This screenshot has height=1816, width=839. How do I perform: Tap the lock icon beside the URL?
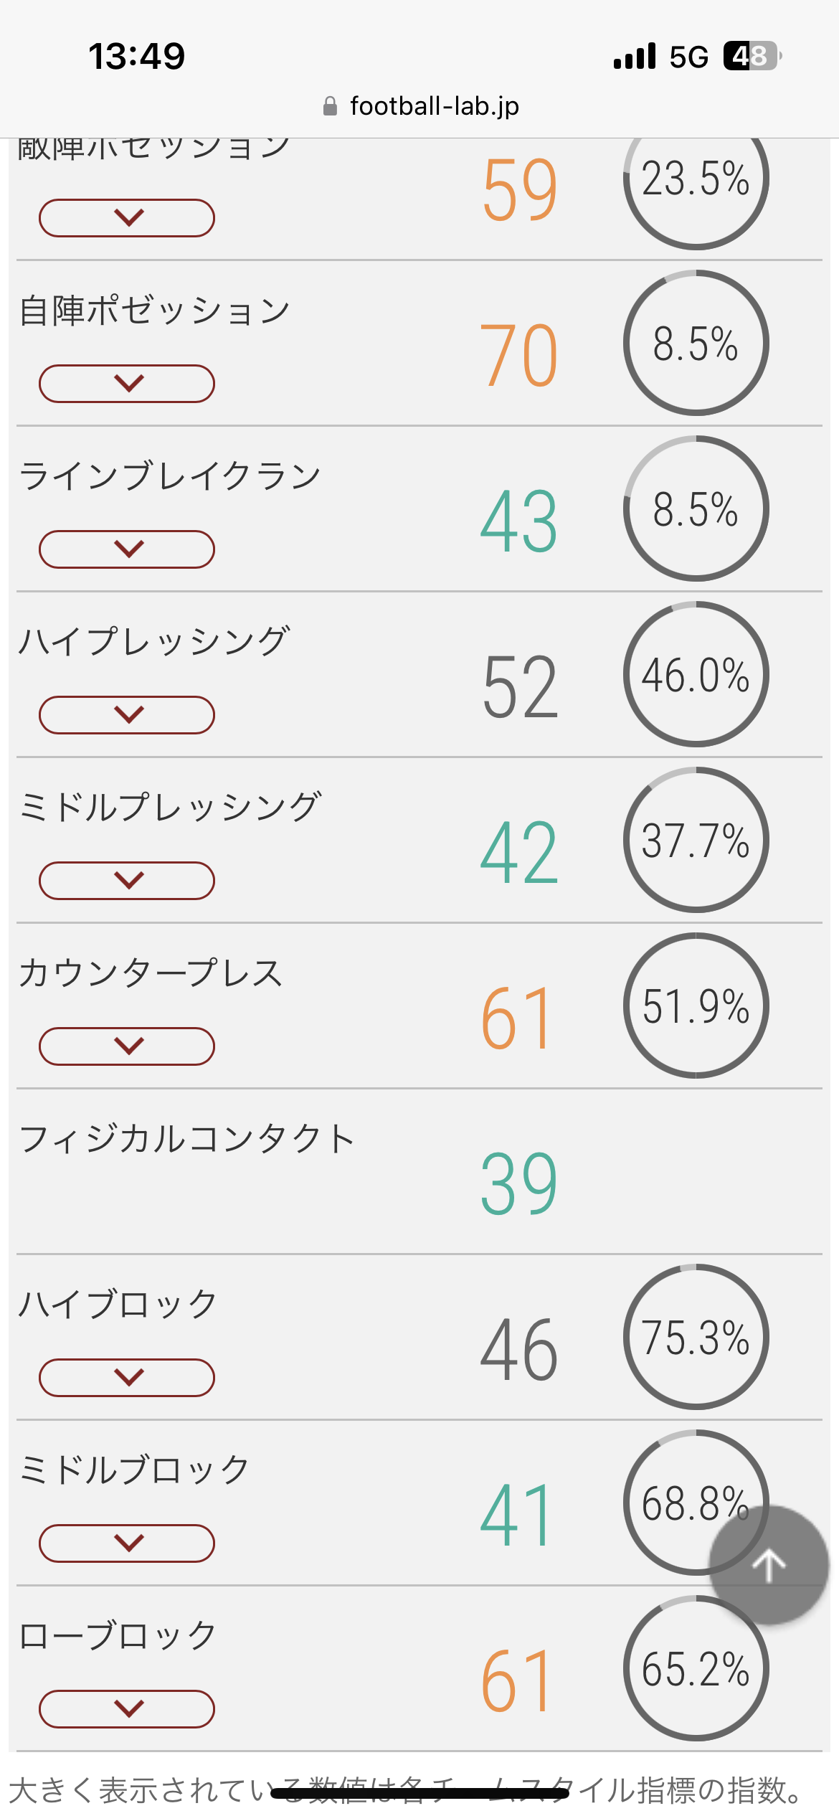330,106
